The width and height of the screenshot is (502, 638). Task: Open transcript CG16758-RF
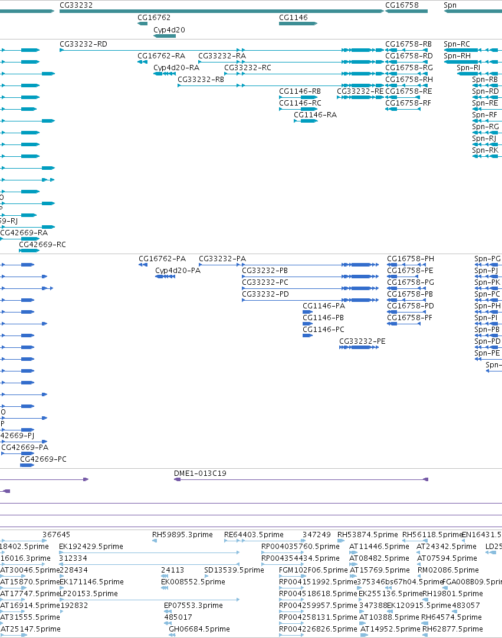[x=408, y=103]
